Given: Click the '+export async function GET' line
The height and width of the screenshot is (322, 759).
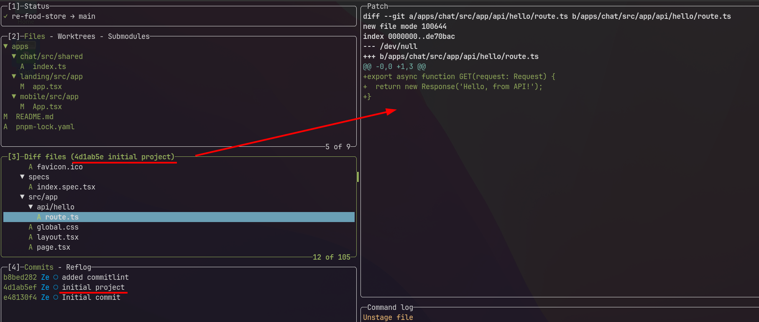Looking at the screenshot, I should [x=459, y=77].
